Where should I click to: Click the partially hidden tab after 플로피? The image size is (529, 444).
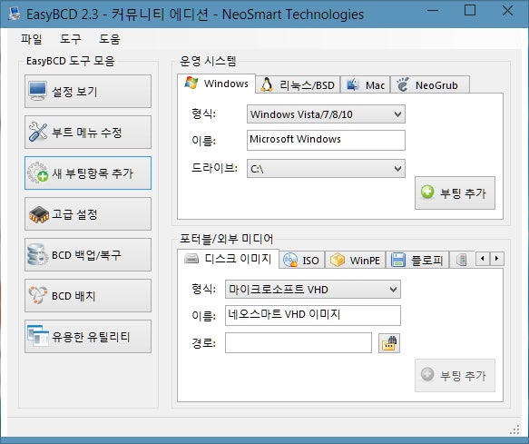coord(462,260)
